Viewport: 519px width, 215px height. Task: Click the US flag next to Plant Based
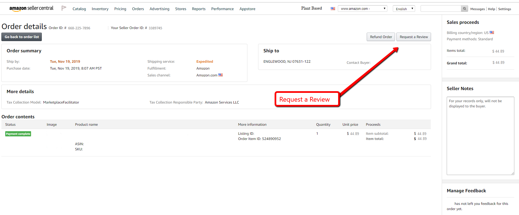(x=333, y=9)
